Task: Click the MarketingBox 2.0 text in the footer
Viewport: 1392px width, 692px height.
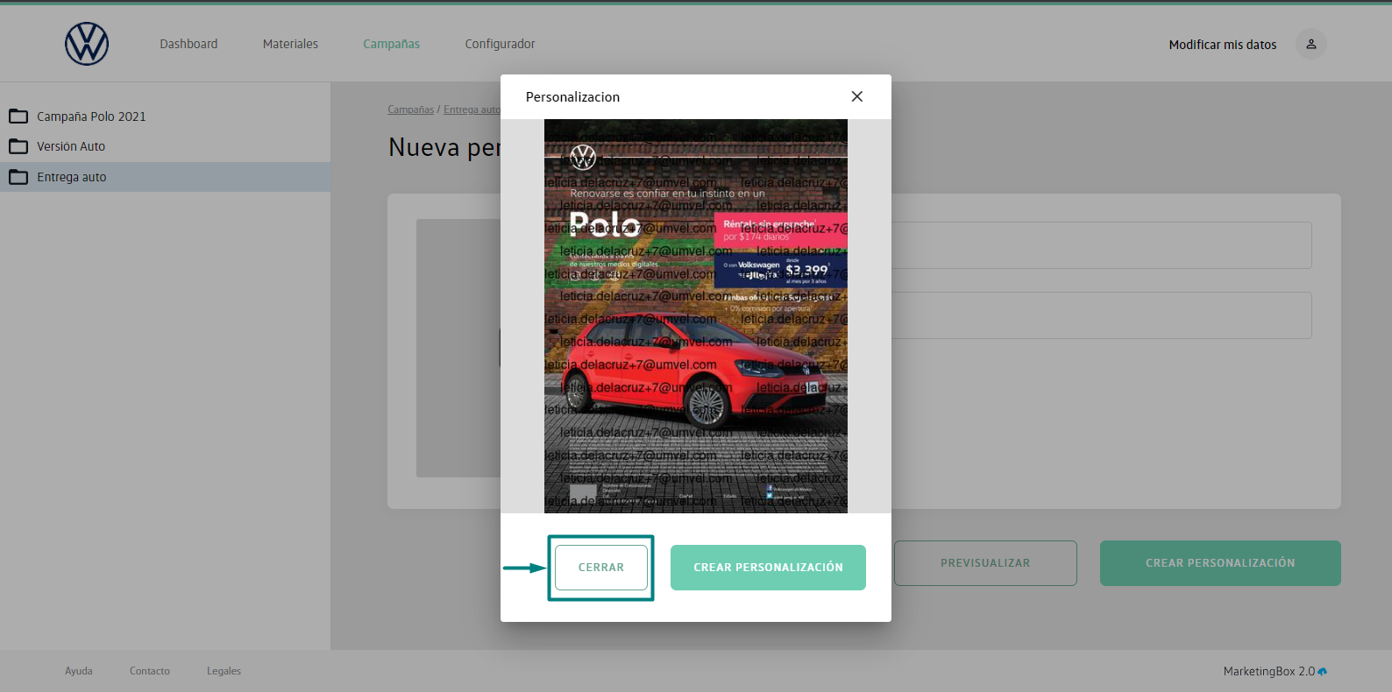Action: tap(1269, 671)
